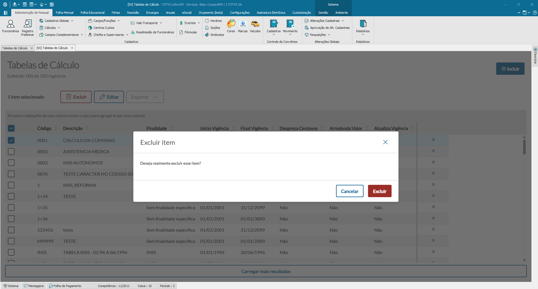538x289 pixels.
Task: Check the checkbox for row 0003
Action: point(11,163)
